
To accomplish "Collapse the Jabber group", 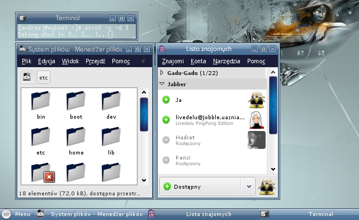I will pyautogui.click(x=162, y=84).
